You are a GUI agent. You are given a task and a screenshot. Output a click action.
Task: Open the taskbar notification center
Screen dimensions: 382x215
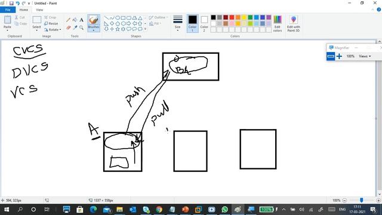(373, 210)
